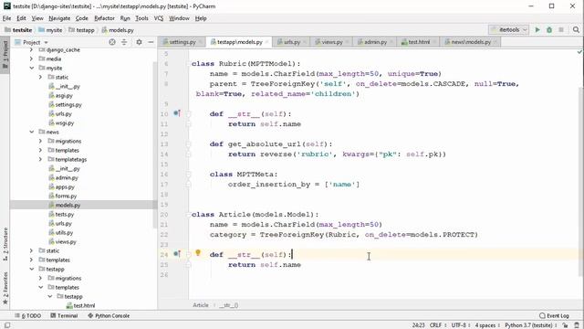The height and width of the screenshot is (329, 584).
Task: Open the itertools run configuration dropdown
Action: coord(509,30)
